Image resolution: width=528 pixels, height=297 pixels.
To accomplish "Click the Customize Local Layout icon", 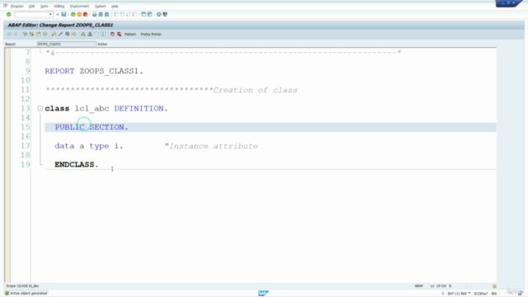I will (165, 15).
